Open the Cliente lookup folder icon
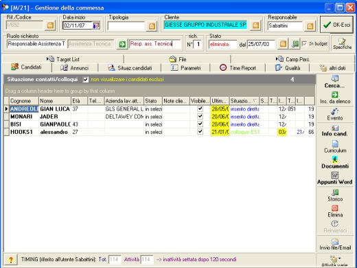Image resolution: width=357 pixels, height=268 pixels. [255, 25]
